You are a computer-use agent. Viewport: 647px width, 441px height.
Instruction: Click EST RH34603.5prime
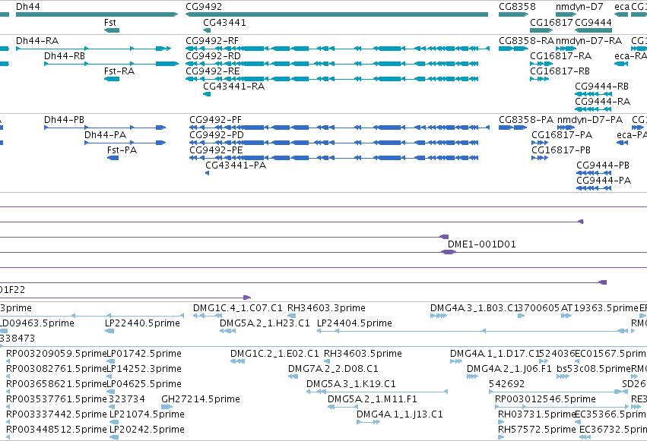pyautogui.click(x=327, y=361)
